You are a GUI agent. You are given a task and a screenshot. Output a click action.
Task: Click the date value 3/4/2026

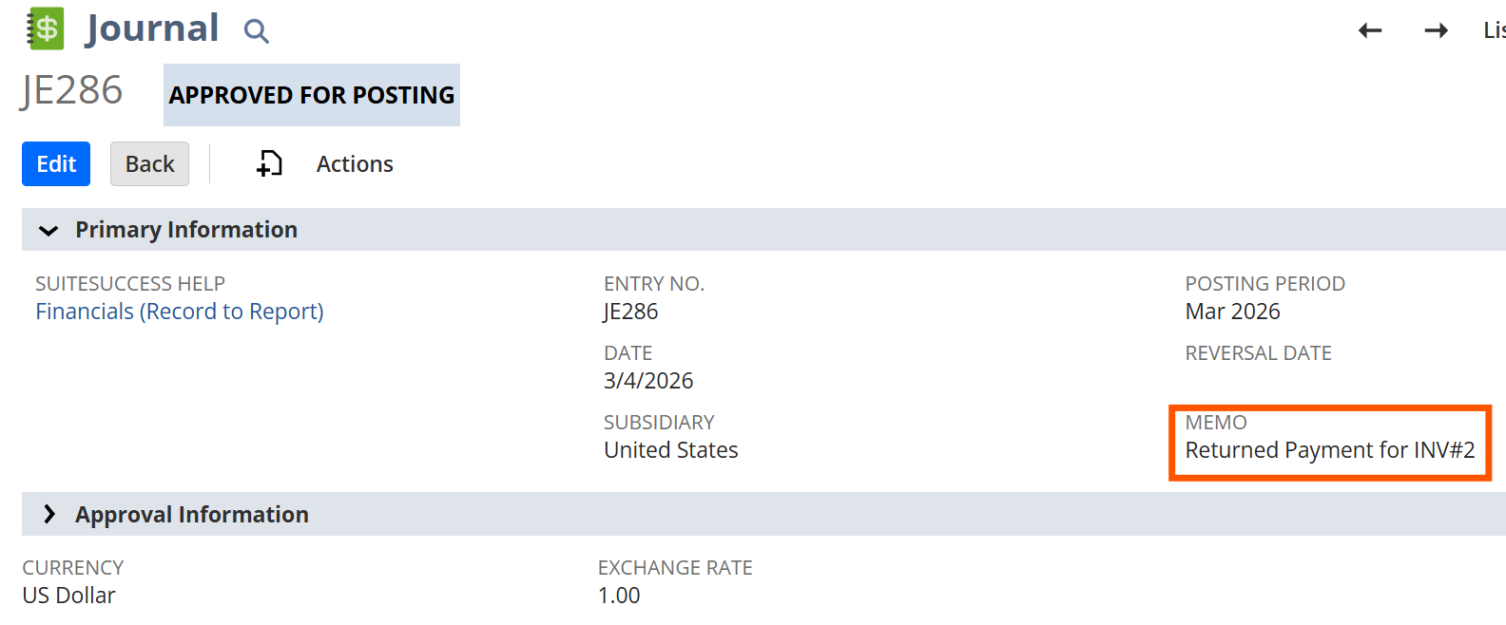648,381
